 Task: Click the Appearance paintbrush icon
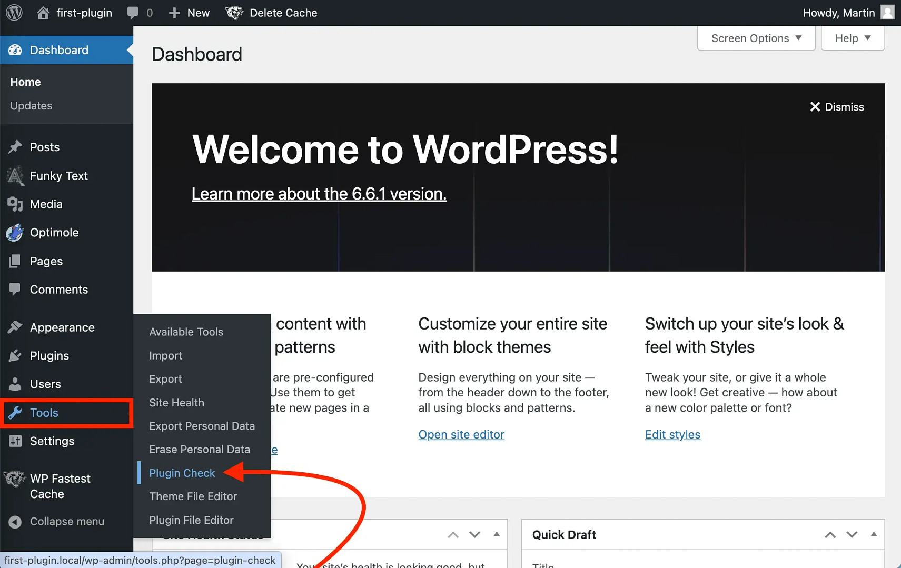tap(15, 327)
